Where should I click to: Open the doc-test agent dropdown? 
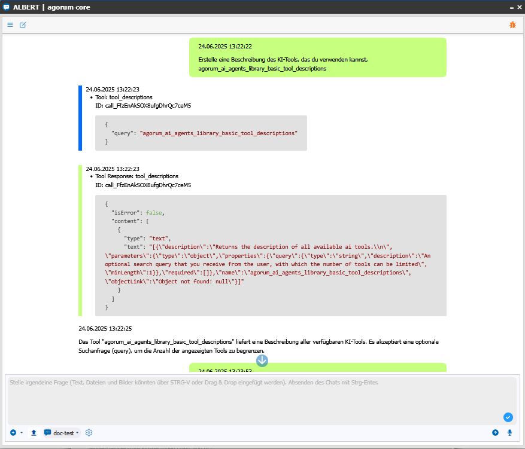tap(62, 433)
